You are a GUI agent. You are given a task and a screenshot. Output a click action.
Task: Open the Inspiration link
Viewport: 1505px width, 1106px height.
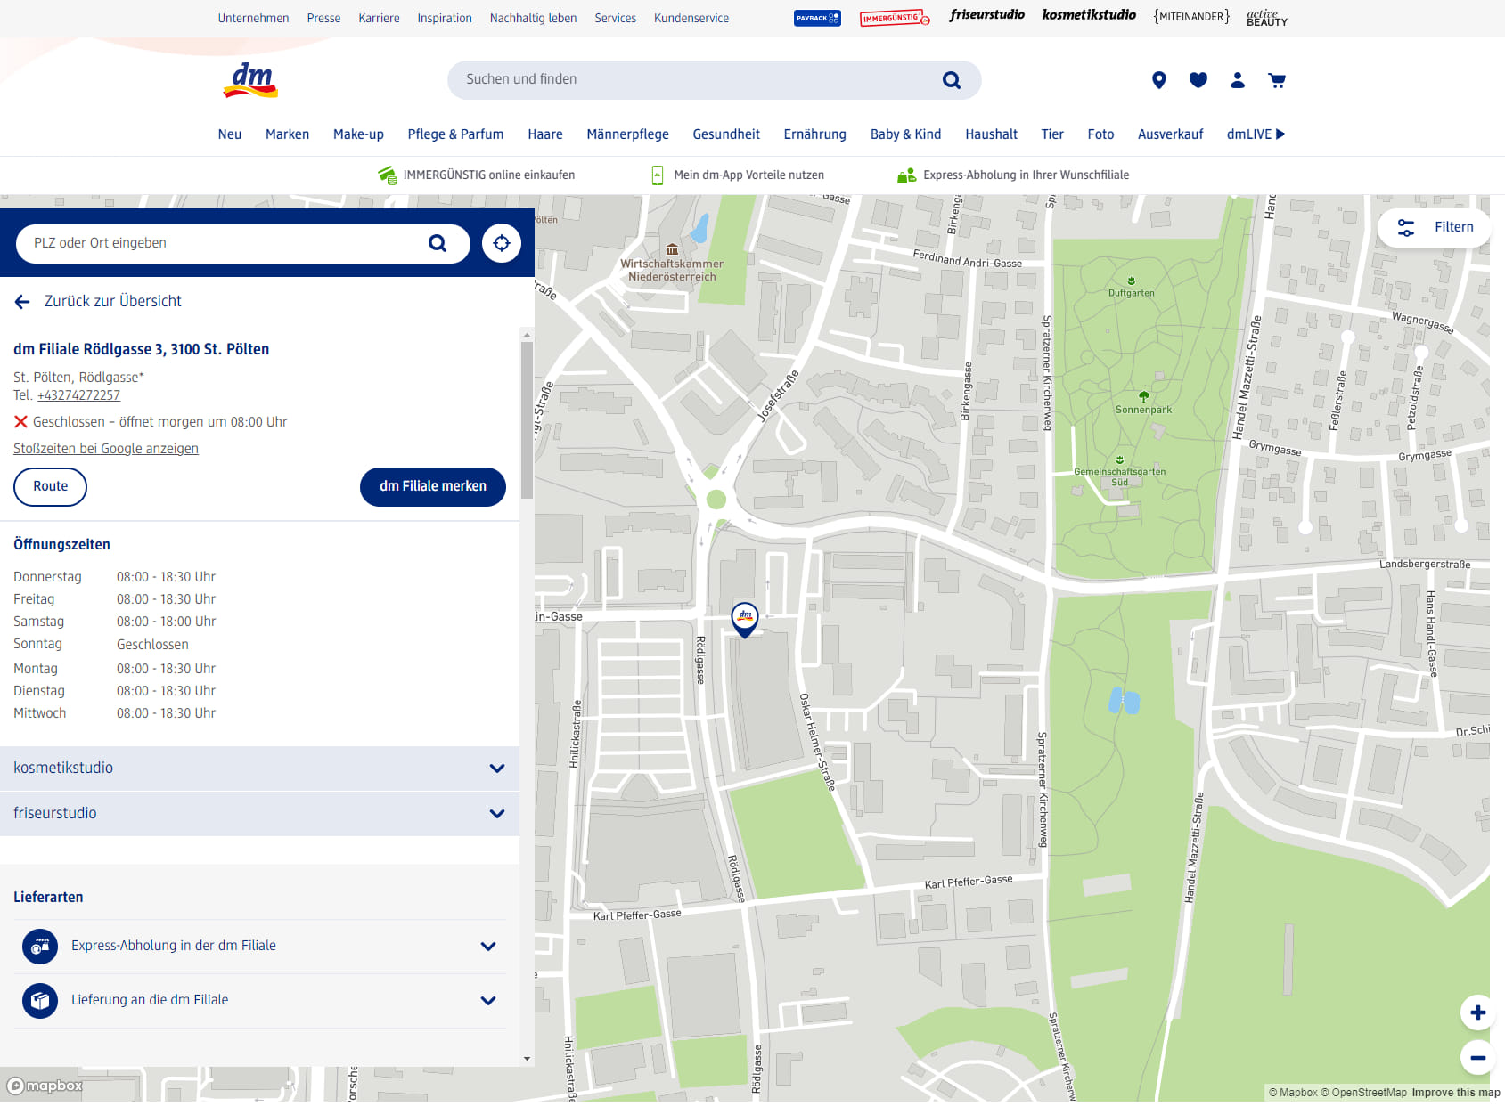[x=445, y=18]
